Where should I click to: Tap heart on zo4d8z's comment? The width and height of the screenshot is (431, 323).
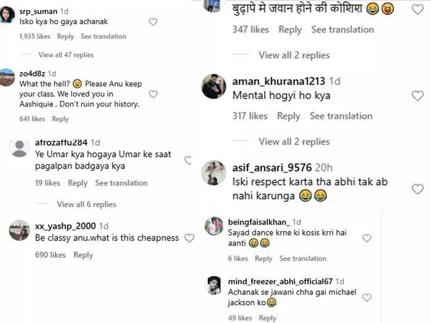[153, 94]
